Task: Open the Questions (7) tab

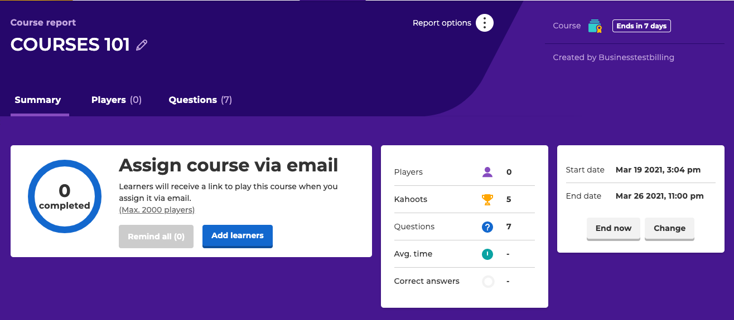Action: click(x=200, y=100)
